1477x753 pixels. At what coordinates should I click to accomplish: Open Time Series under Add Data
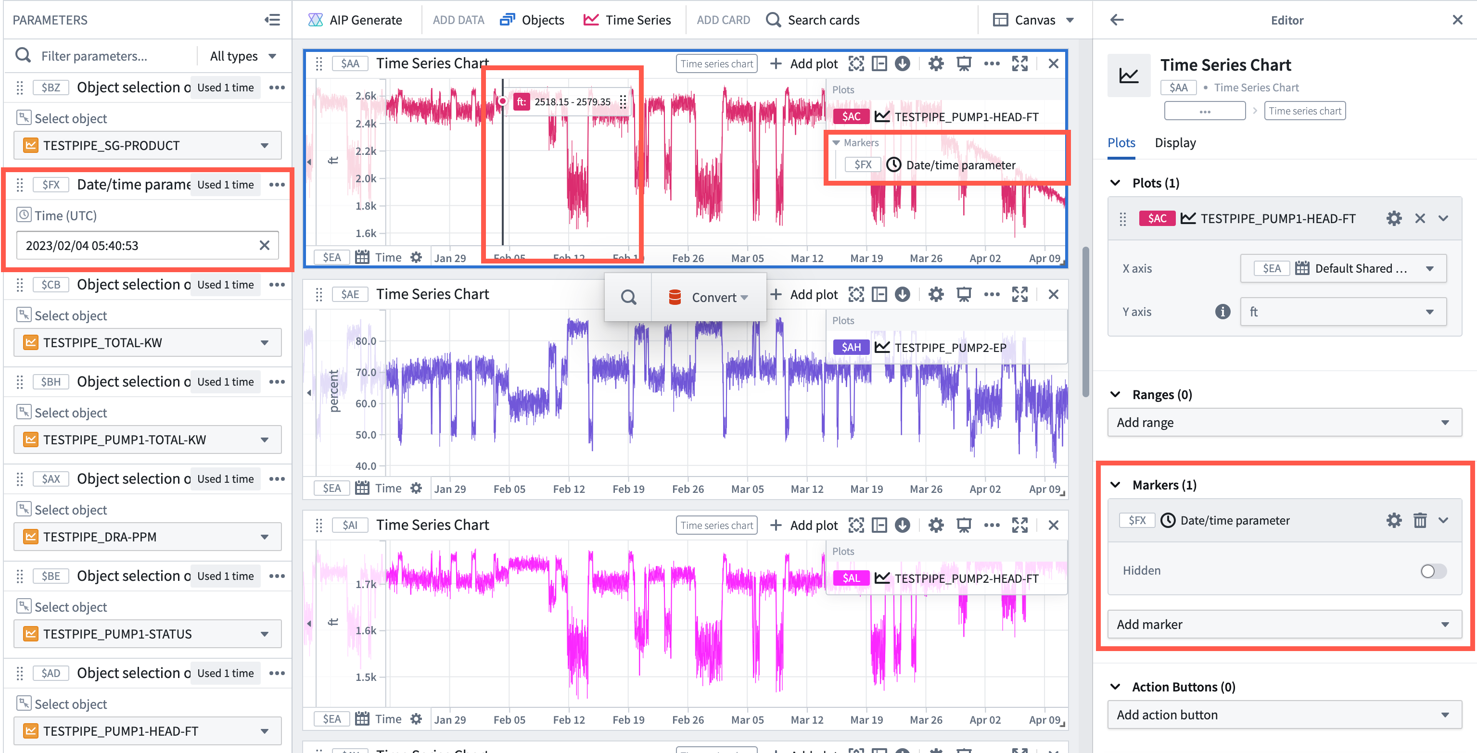coord(627,20)
